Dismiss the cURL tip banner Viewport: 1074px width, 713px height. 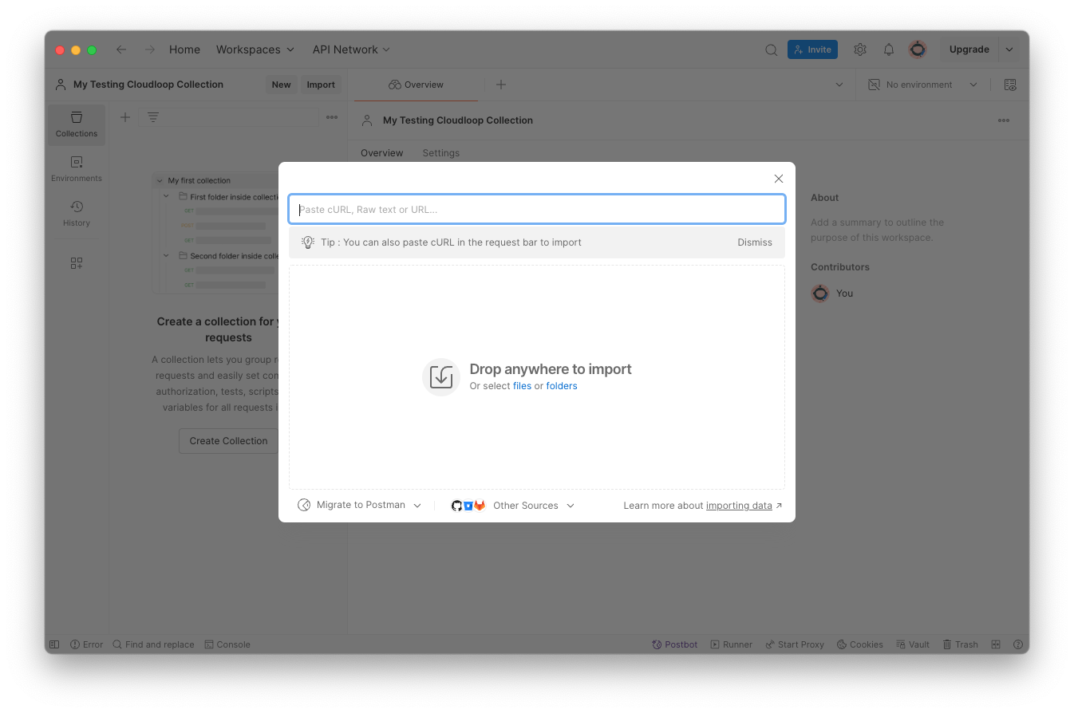point(755,242)
